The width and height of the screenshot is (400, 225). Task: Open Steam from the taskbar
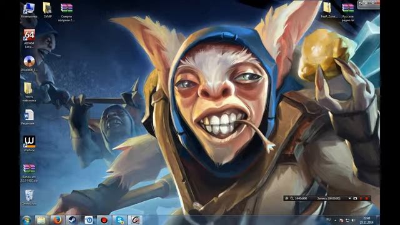(x=72, y=220)
